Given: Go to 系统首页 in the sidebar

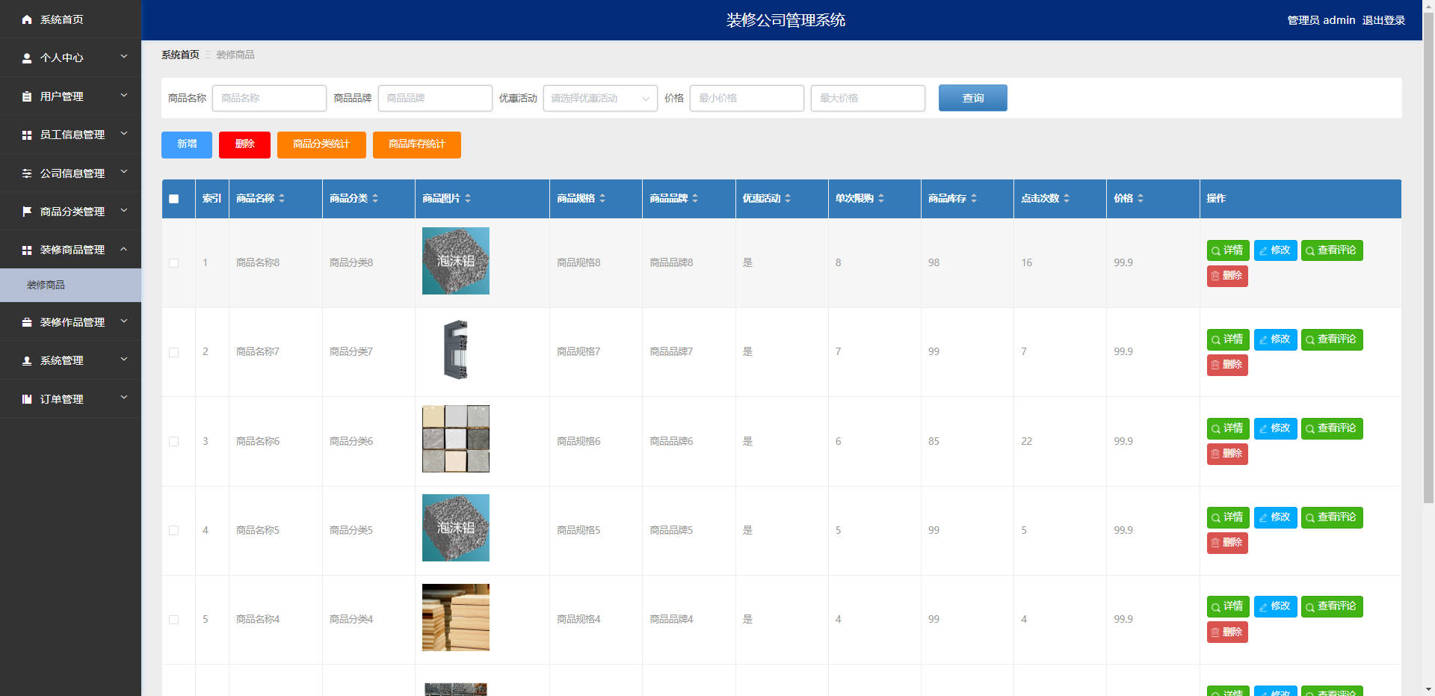Looking at the screenshot, I should (x=70, y=19).
